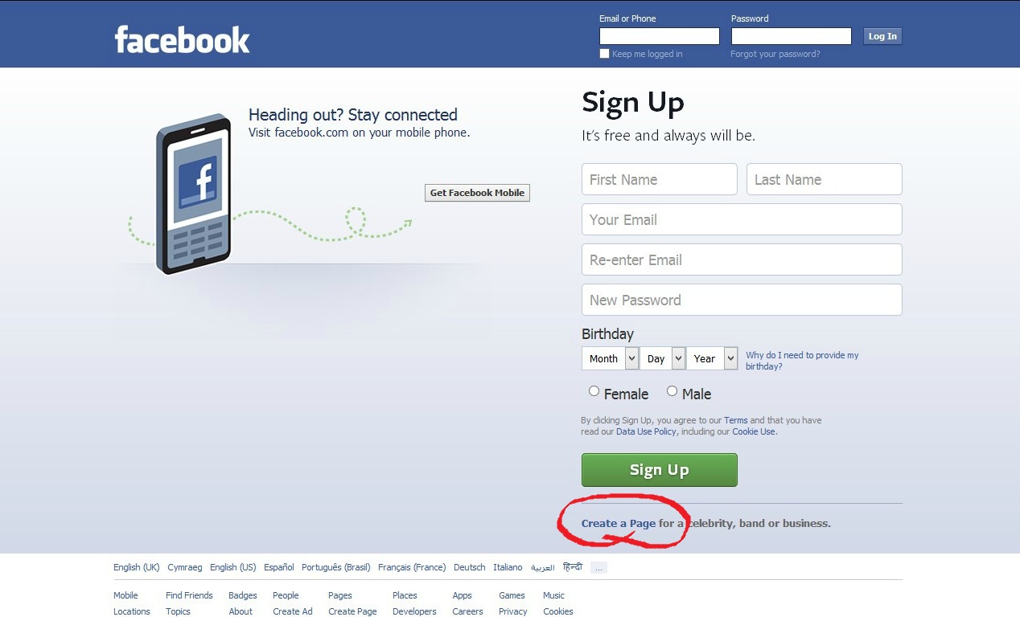Click the mobile phone illustration
Viewport: 1020px width, 617px height.
click(x=194, y=194)
